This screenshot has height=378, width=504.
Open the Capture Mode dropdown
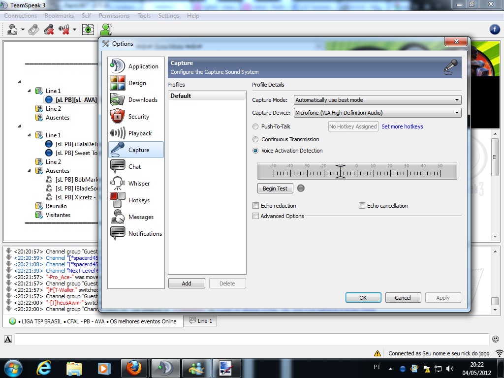(377, 100)
